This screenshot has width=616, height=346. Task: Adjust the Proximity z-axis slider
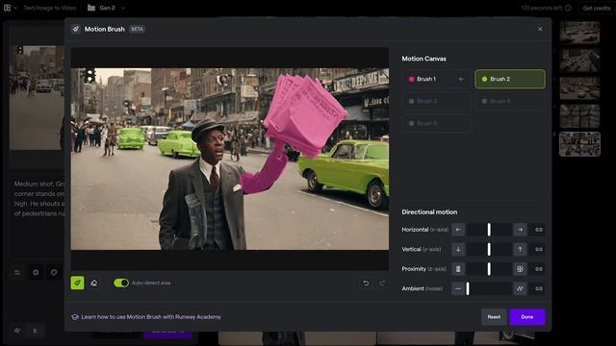pos(489,269)
